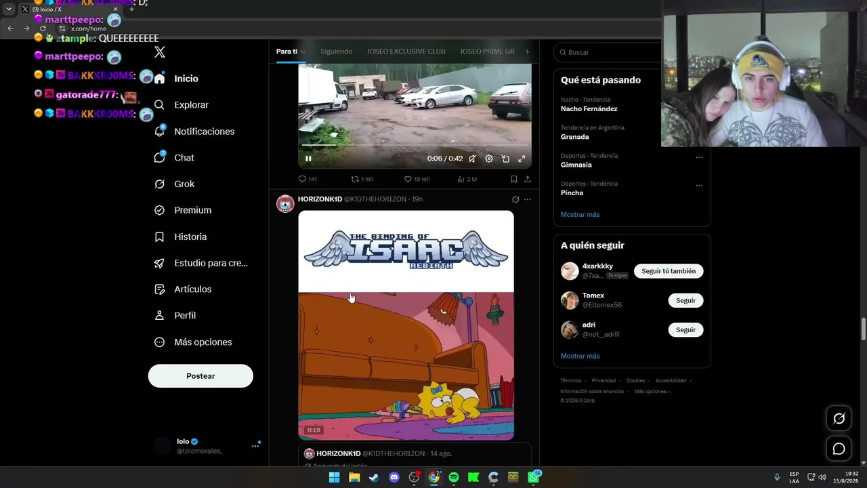The height and width of the screenshot is (488, 867).
Task: Open more options for Gimnasia trend
Action: point(699,157)
